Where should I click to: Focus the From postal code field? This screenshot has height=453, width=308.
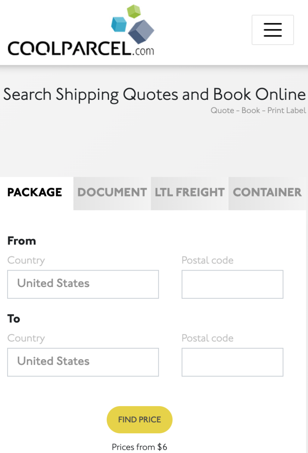click(x=232, y=284)
